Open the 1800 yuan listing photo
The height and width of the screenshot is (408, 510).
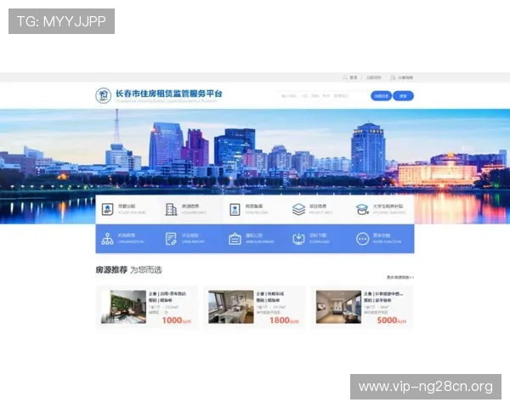tap(231, 307)
